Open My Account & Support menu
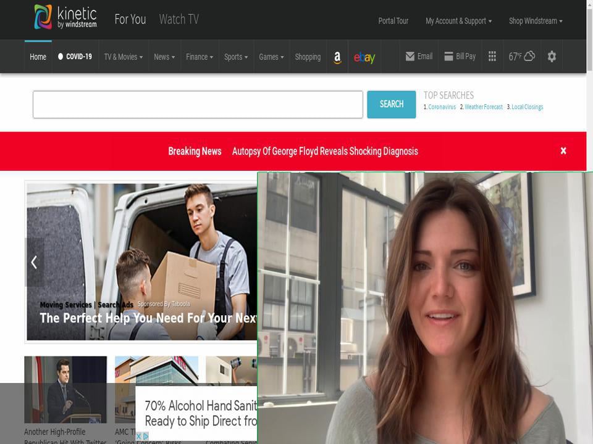Viewport: 593px width, 444px height. pyautogui.click(x=458, y=21)
